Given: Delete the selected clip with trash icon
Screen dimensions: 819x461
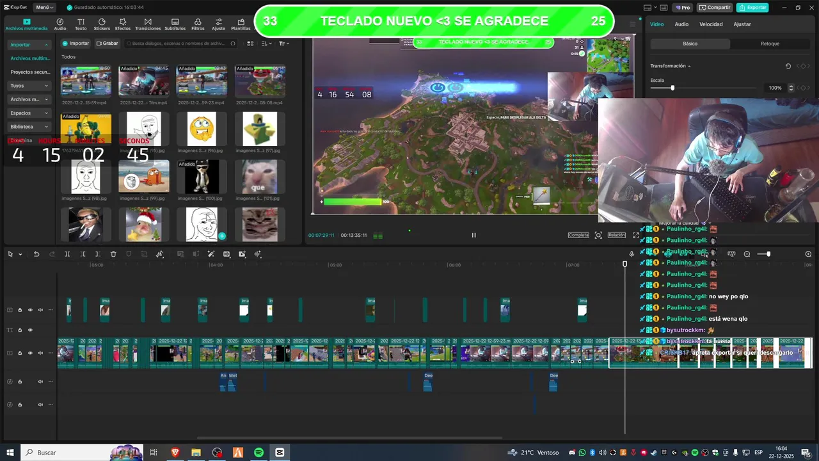Looking at the screenshot, I should (113, 254).
